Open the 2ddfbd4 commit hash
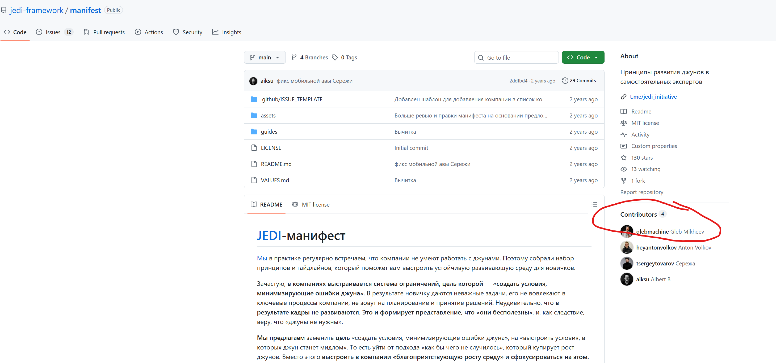Image resolution: width=776 pixels, height=363 pixels. pyautogui.click(x=518, y=81)
